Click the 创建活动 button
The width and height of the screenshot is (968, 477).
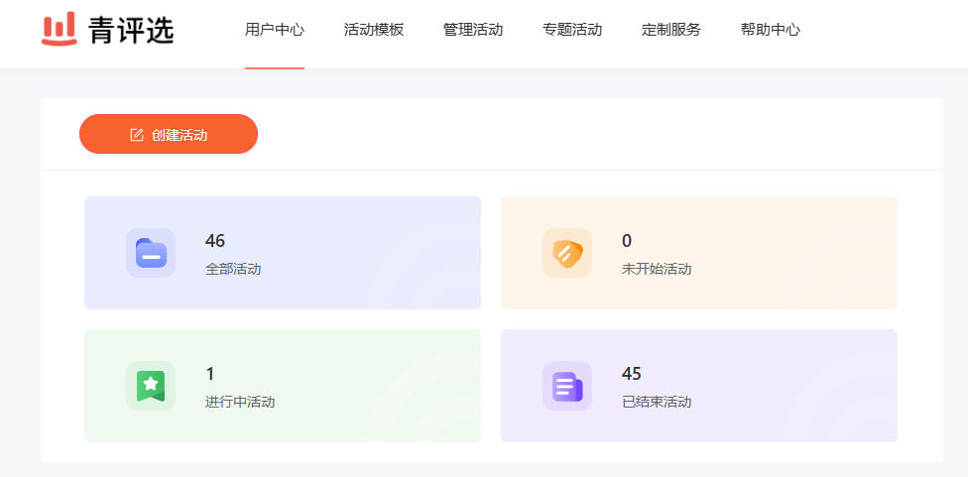[x=169, y=134]
